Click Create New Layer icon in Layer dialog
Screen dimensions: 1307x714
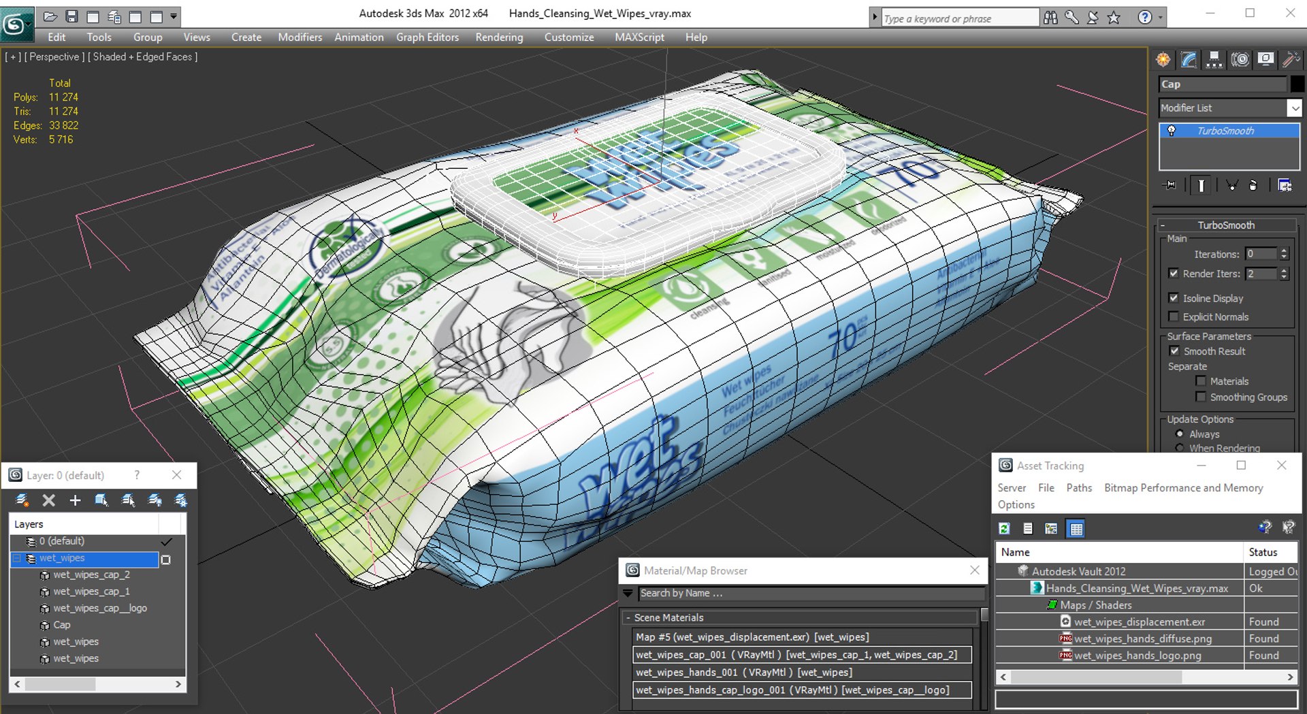point(22,500)
